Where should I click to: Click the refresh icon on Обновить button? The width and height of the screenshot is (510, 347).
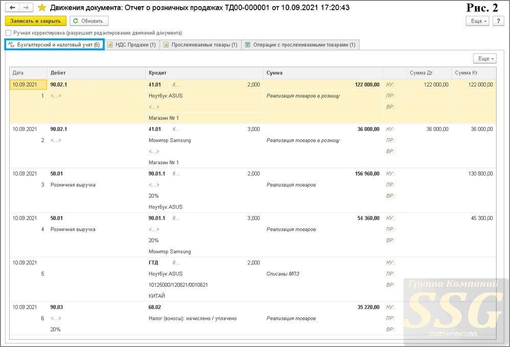click(76, 21)
